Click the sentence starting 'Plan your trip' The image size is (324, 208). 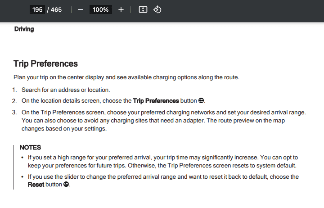coord(126,77)
